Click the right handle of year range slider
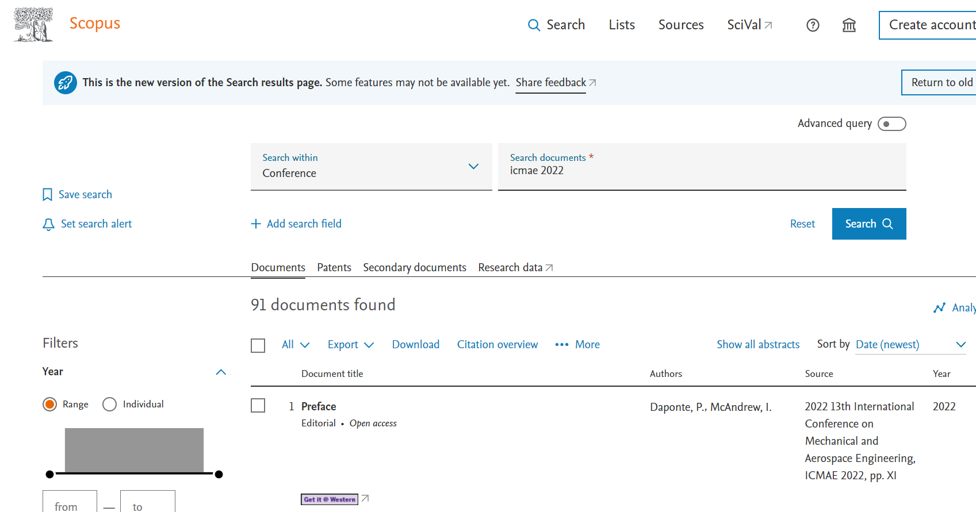This screenshot has height=512, width=976. [x=219, y=475]
